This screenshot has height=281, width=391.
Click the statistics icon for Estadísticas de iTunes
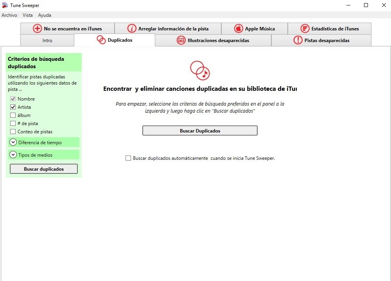(x=305, y=28)
